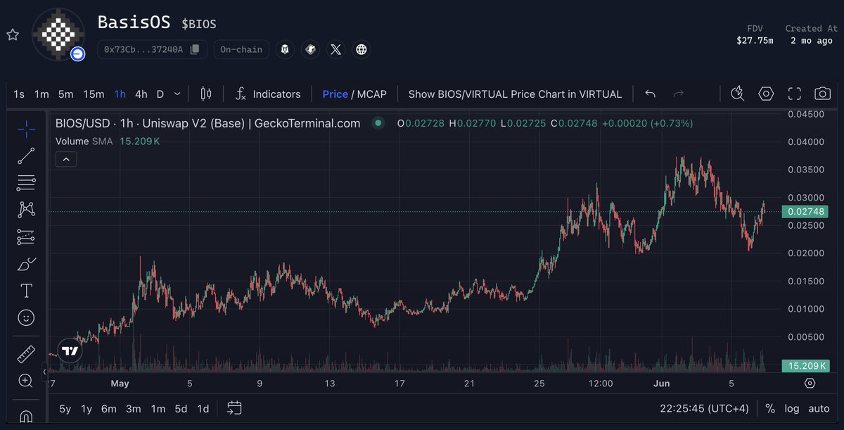The image size is (844, 430).
Task: Enter fullscreen chart mode
Action: [794, 94]
